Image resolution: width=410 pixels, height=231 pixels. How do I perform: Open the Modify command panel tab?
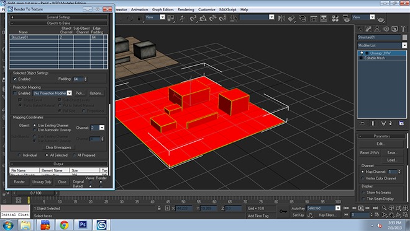368,29
